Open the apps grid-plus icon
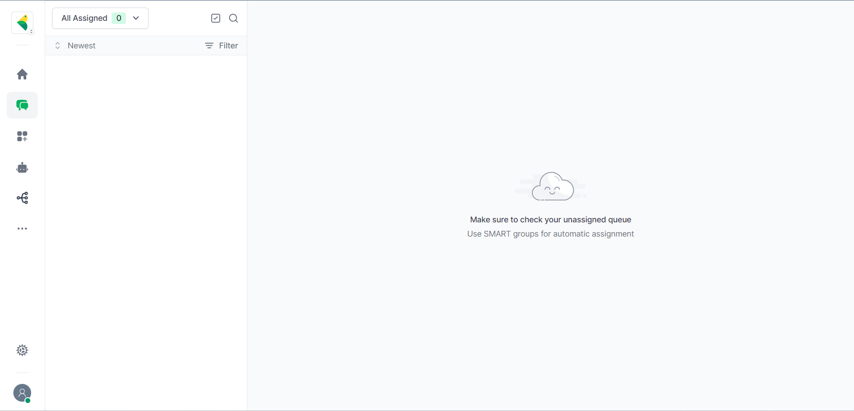This screenshot has height=411, width=854. coord(22,136)
